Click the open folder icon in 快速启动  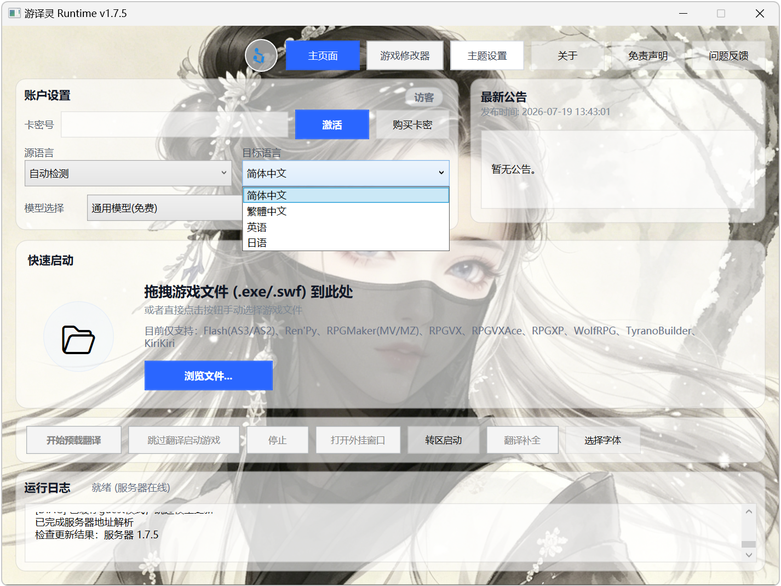pos(78,340)
